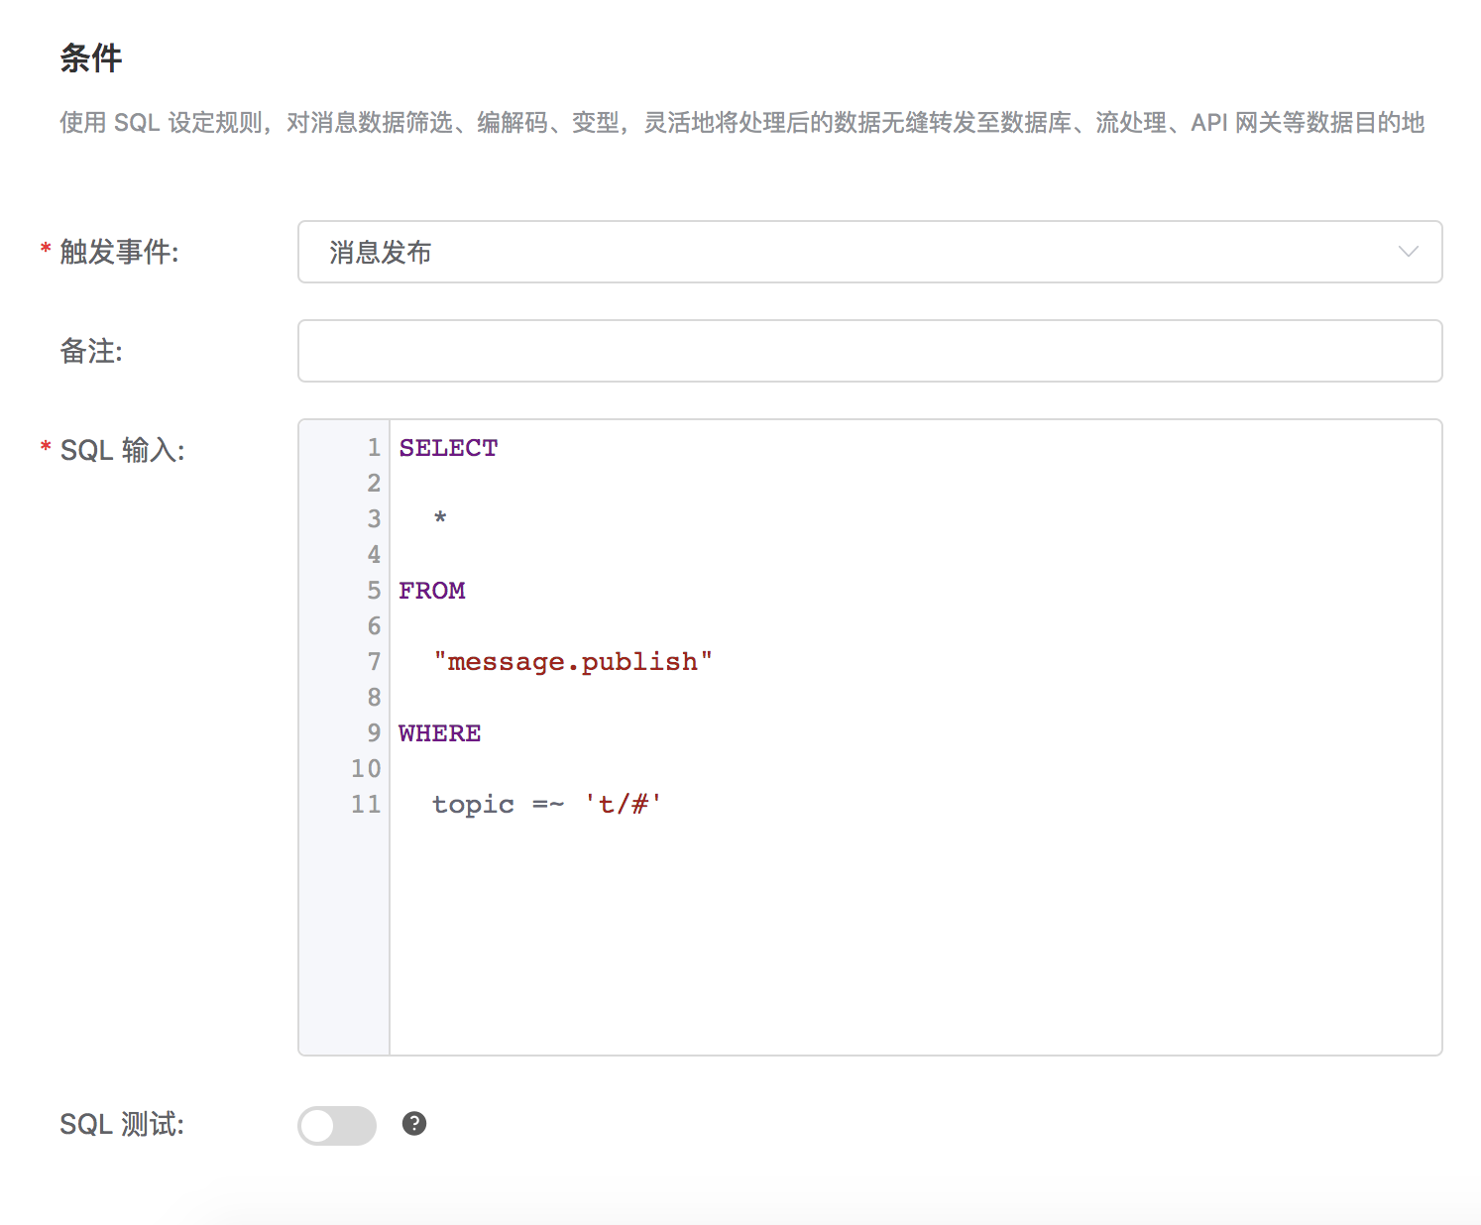Focus the 备注 input field

pos(869,351)
